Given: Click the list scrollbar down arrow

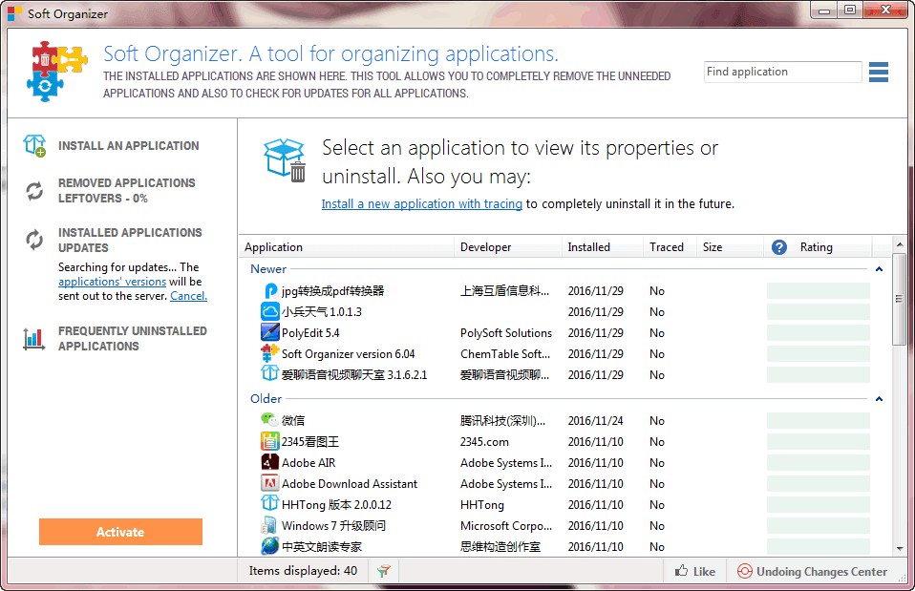Looking at the screenshot, I should (x=900, y=548).
